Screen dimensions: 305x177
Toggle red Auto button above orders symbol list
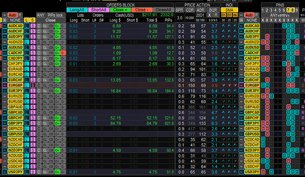(x=13, y=15)
